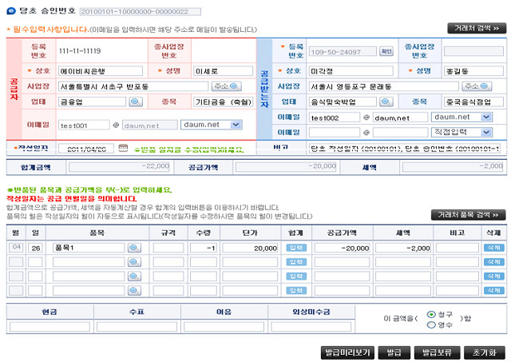Click recipient email id field test002
Image resolution: width=511 pixels, height=362 pixels.
335,117
